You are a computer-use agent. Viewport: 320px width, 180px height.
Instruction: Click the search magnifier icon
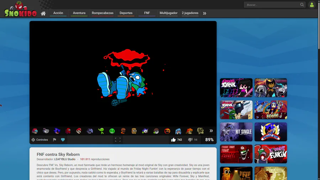tap(302, 5)
